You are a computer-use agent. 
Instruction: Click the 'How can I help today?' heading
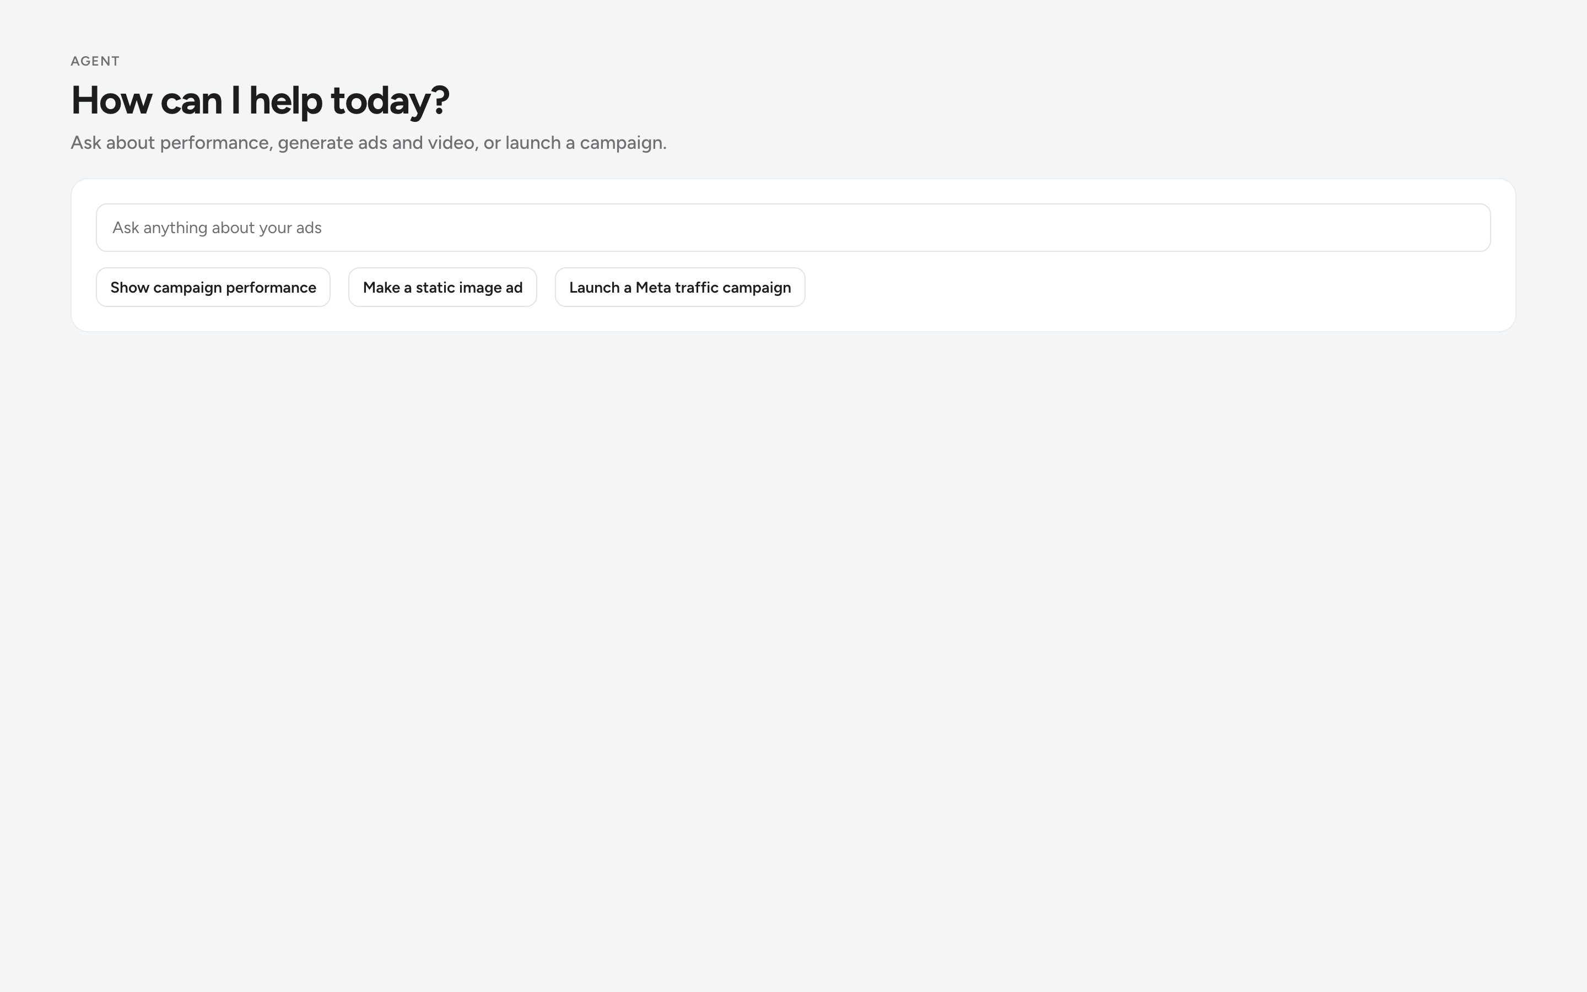[x=260, y=101]
